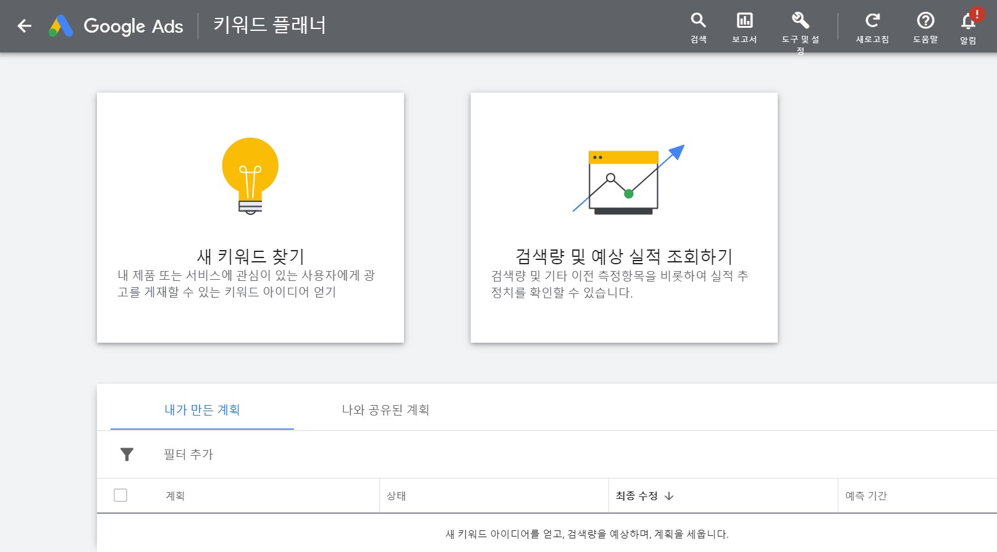Click the Google Ads logo
The width and height of the screenshot is (997, 552).
[116, 26]
